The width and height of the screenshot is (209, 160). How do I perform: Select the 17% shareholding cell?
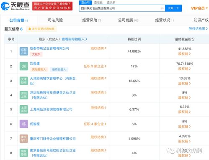pyautogui.click(x=134, y=66)
